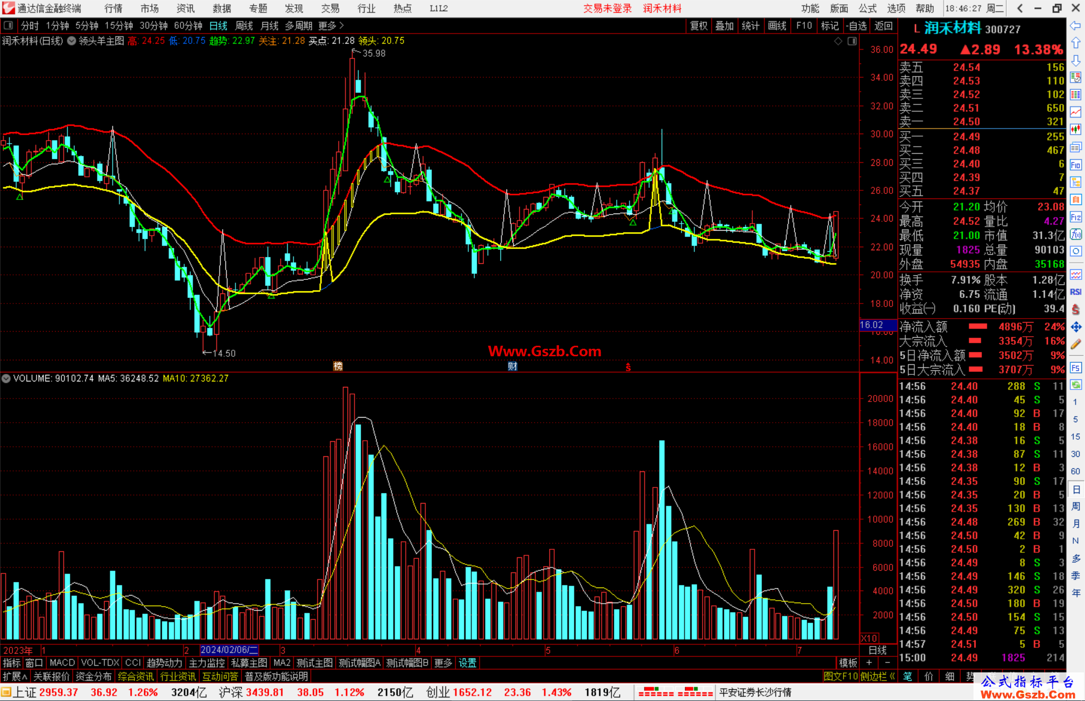Click the chart panel toggle icon top-right

(852, 41)
